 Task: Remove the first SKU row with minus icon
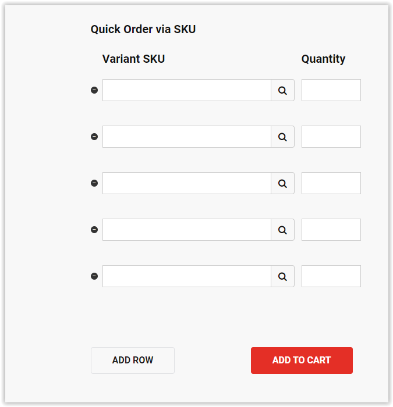[x=94, y=90]
